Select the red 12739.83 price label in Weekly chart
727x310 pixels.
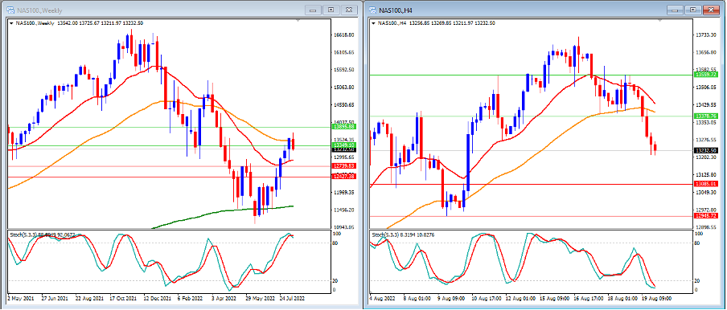tap(343, 165)
